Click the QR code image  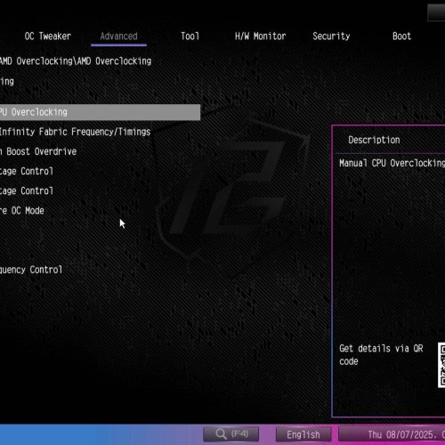point(441,365)
